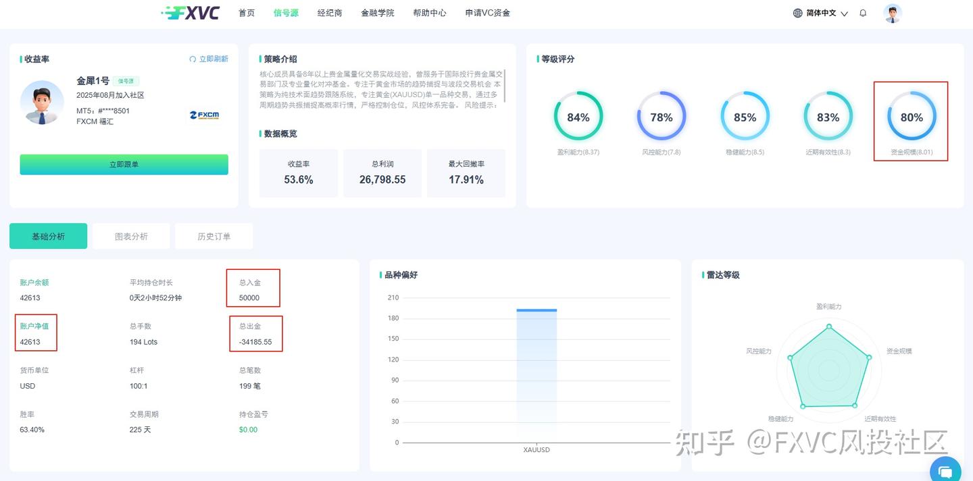Open the 首页 menu item
This screenshot has height=481, width=973.
(x=246, y=13)
